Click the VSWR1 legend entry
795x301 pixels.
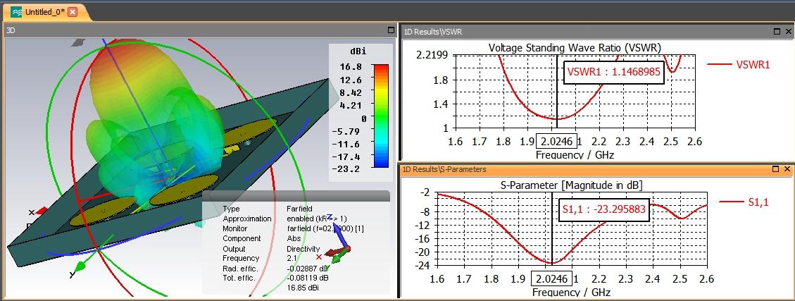(738, 64)
